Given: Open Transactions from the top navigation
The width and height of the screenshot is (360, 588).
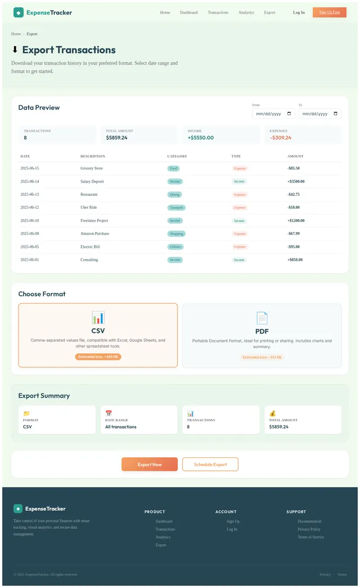Looking at the screenshot, I should pos(218,12).
